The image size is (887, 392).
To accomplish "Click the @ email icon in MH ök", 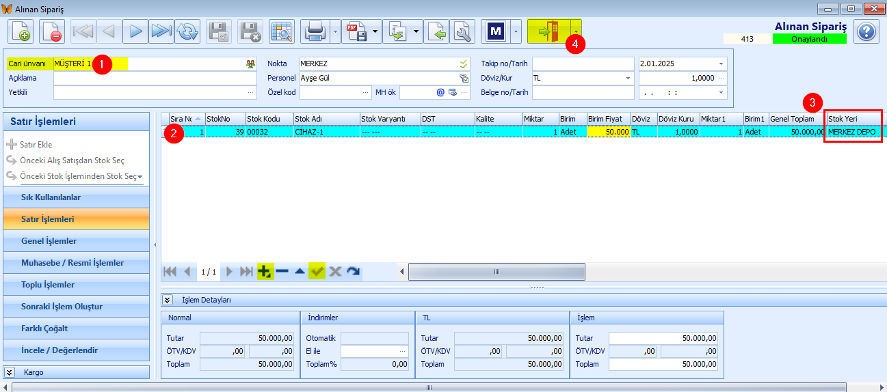I will point(441,92).
